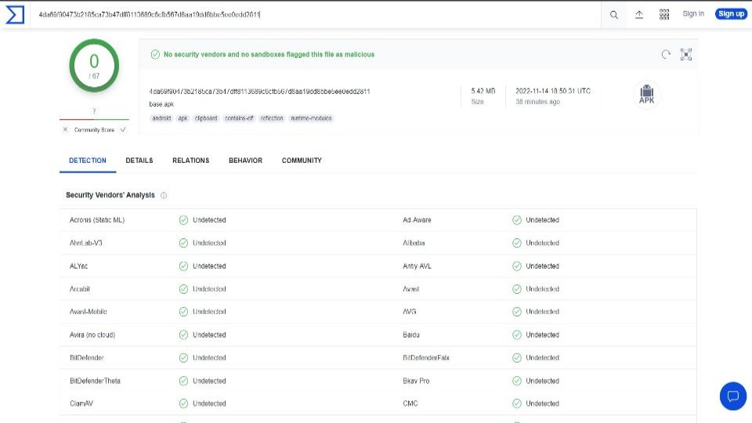
Task: Click the contains-elf tag
Action: [x=239, y=118]
